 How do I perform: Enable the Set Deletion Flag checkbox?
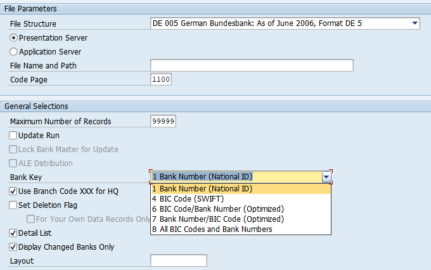click(13, 205)
